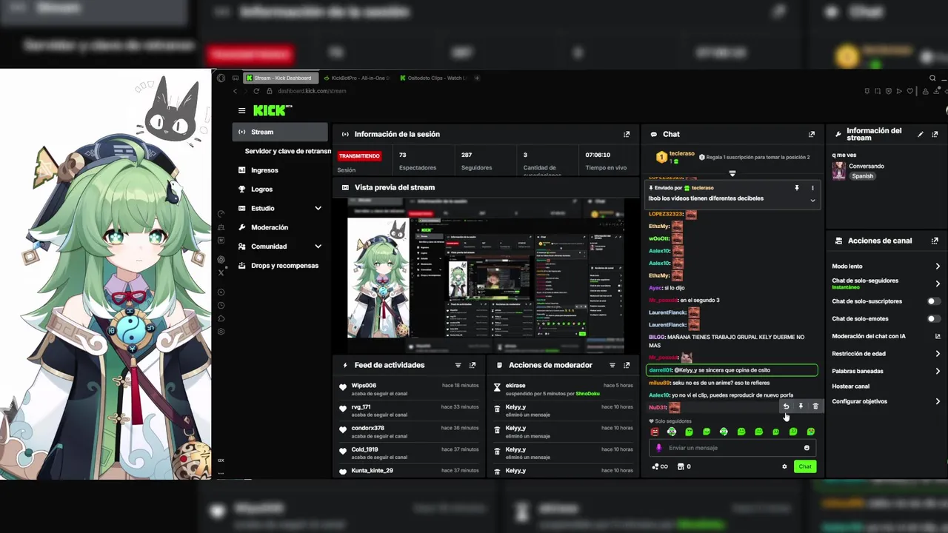
Task: Click the purple microphone icon in chat input
Action: click(658, 448)
